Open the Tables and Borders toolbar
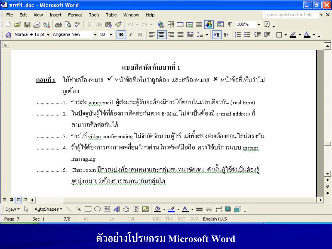332x249 pixels. [171, 25]
